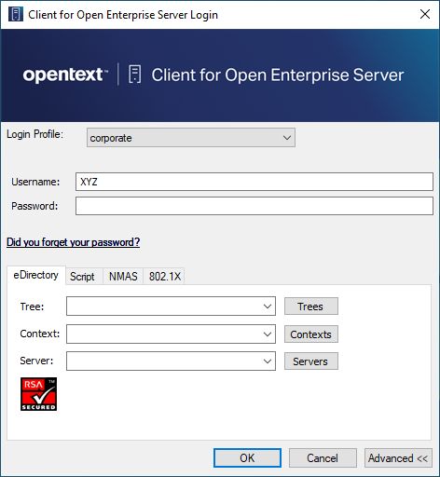Switch to the 802.1X tab
This screenshot has width=440, height=477.
point(164,277)
